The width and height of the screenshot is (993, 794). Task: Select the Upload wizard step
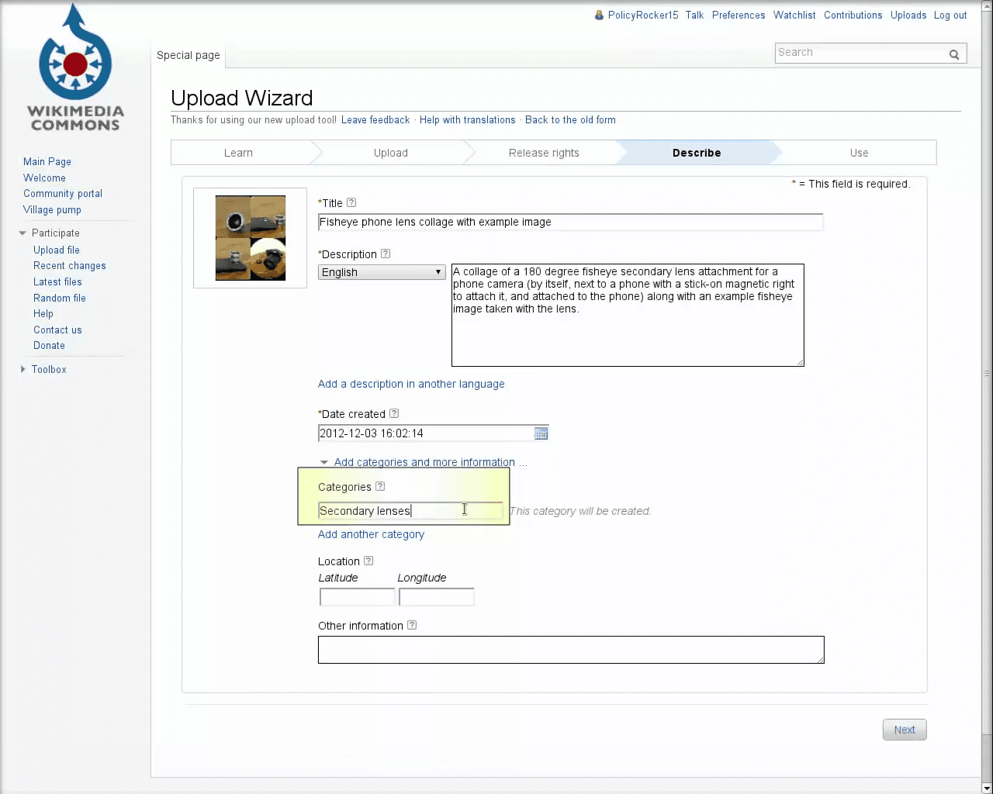tap(391, 153)
